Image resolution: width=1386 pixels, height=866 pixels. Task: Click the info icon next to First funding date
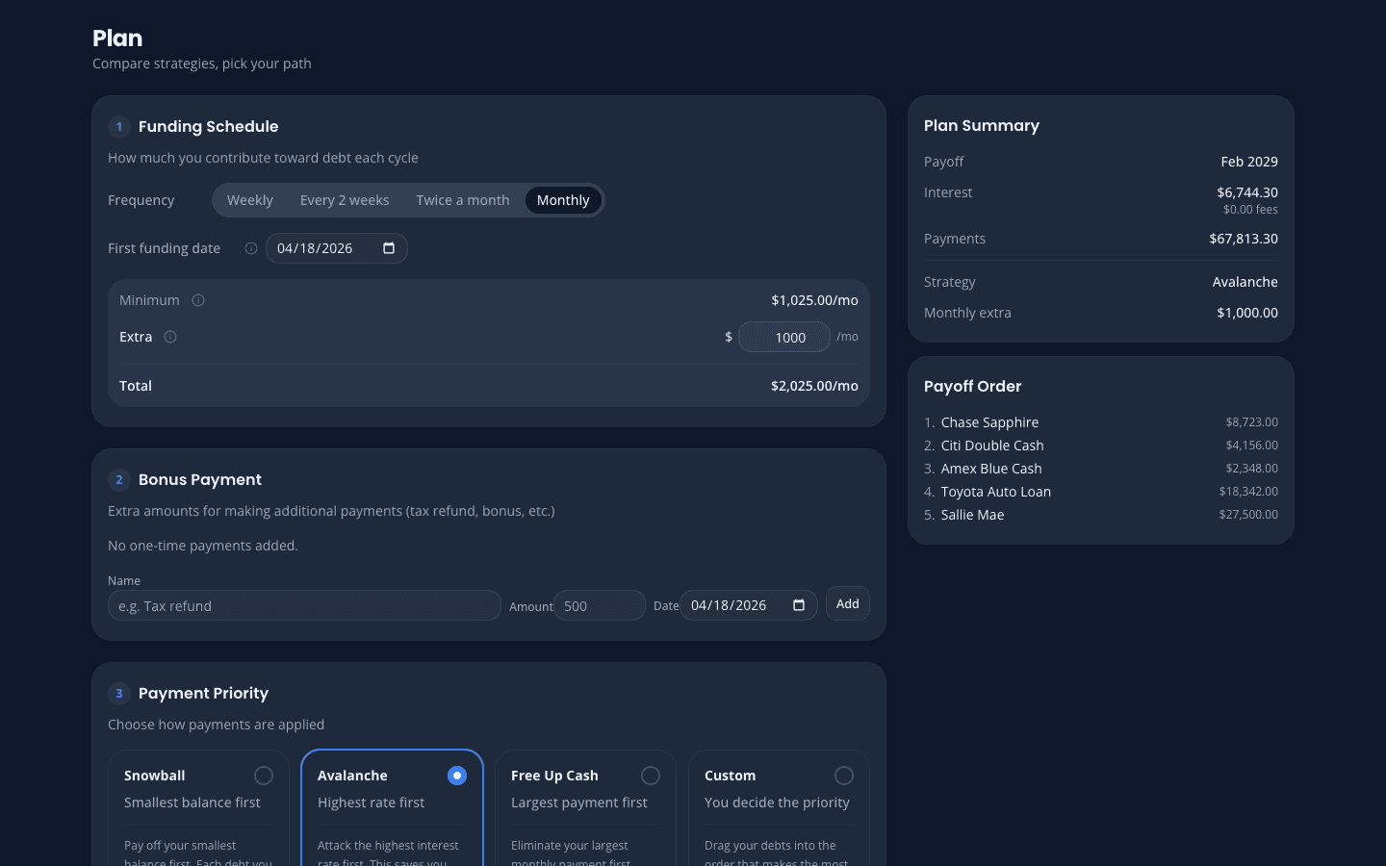tap(250, 248)
